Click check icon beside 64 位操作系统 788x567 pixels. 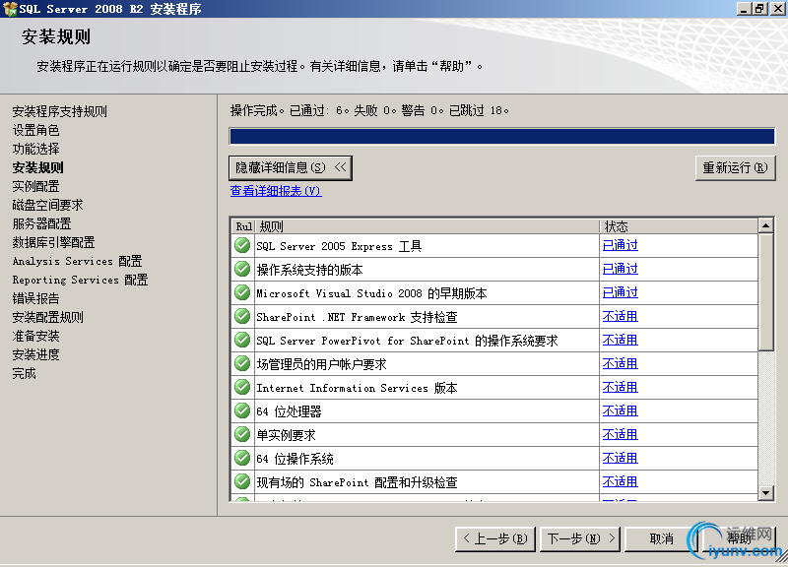tap(242, 458)
